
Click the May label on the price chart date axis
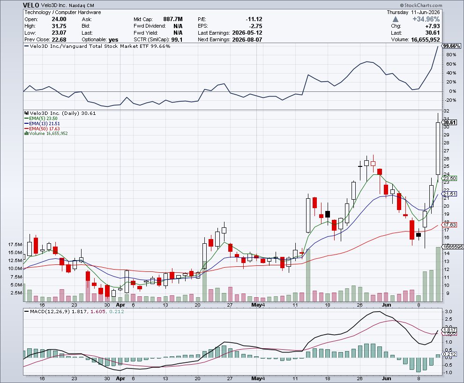(x=256, y=305)
